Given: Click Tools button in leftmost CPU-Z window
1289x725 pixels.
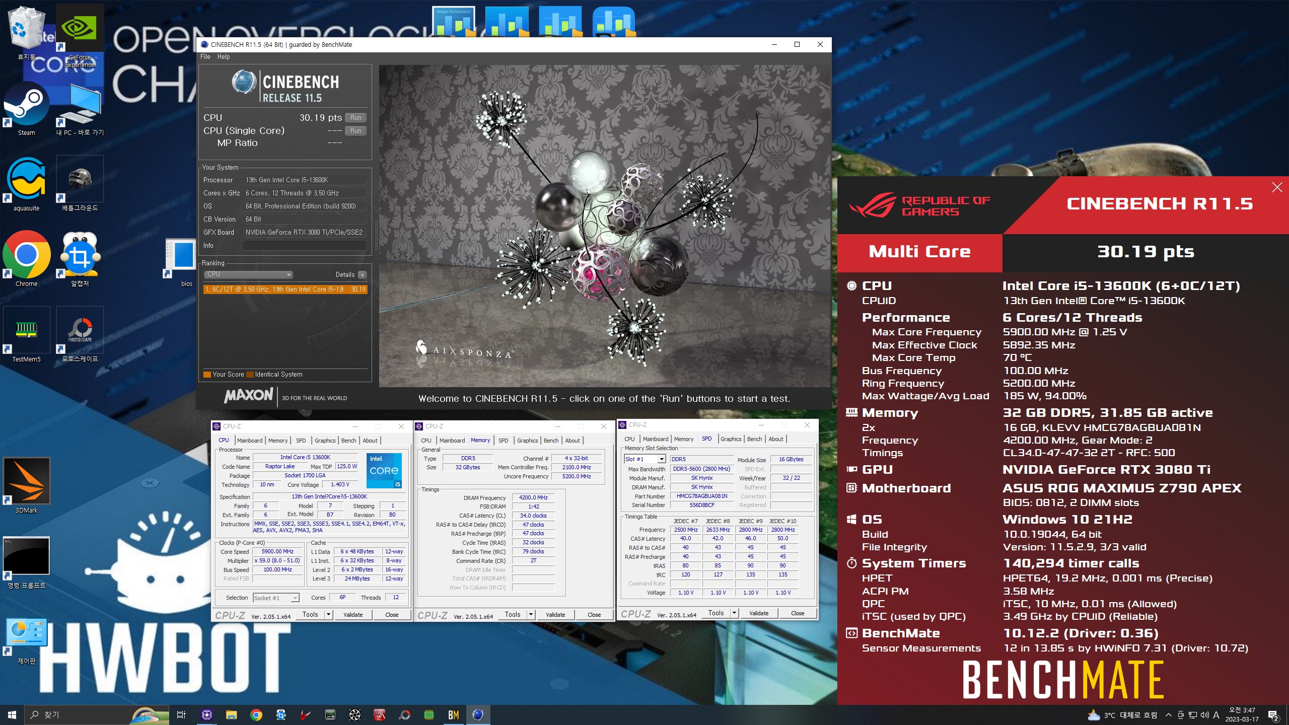Looking at the screenshot, I should tap(310, 614).
